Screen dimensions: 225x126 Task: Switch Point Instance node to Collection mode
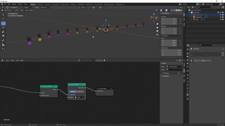[x=81, y=92]
